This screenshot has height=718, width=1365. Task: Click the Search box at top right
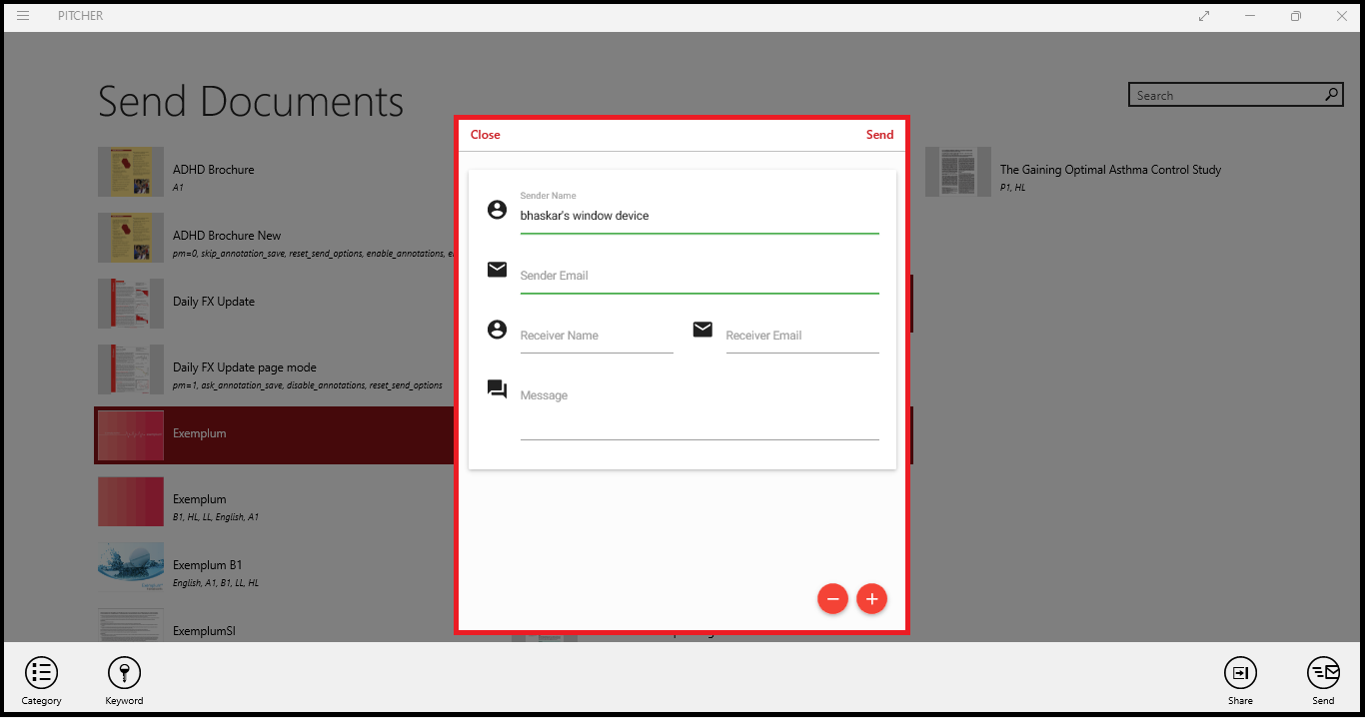(x=1224, y=95)
